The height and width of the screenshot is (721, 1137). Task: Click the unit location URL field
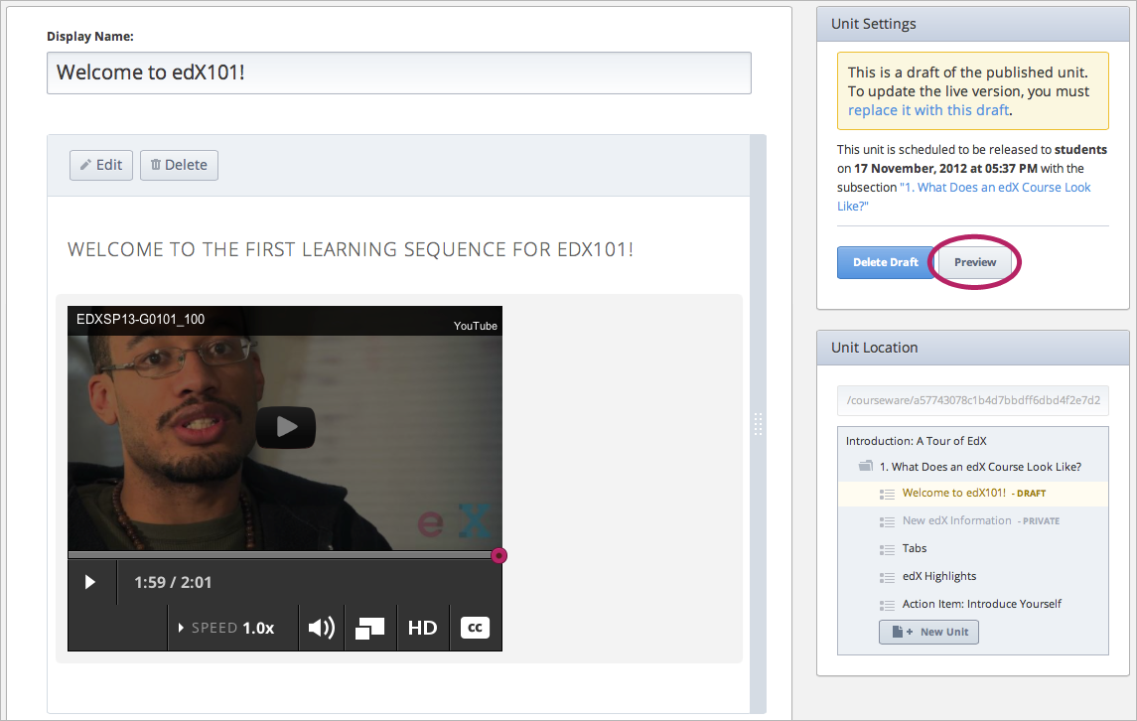click(972, 401)
